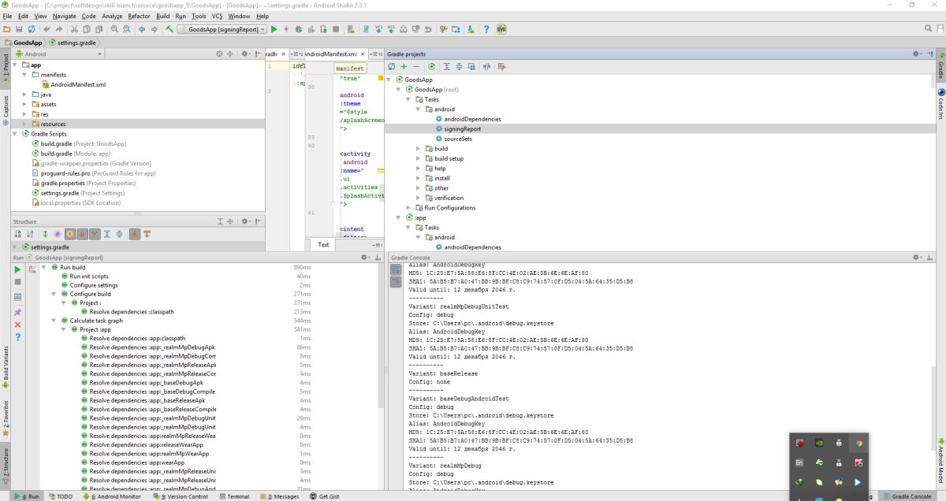Synchronize files using the toolbar refresh icon

[31, 29]
